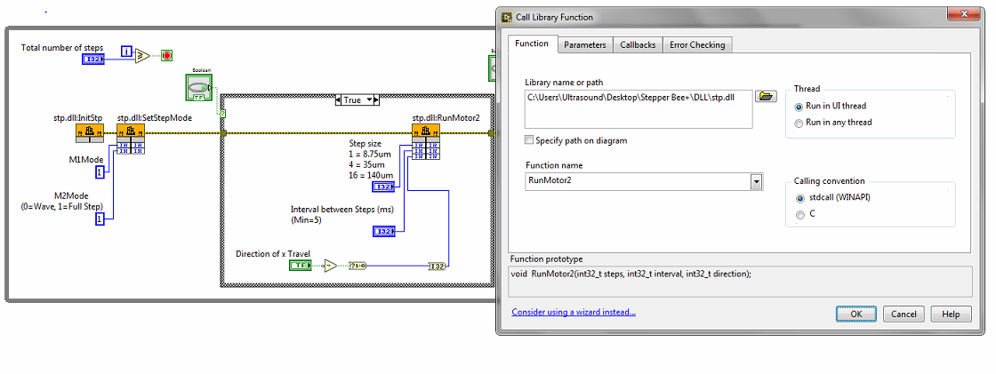Screen dimensions: 996x374
Task: Choose stdcall (WINAPI) calling convention
Action: tap(799, 197)
